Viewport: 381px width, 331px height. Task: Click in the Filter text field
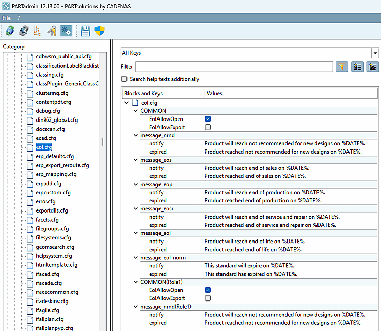pos(234,67)
